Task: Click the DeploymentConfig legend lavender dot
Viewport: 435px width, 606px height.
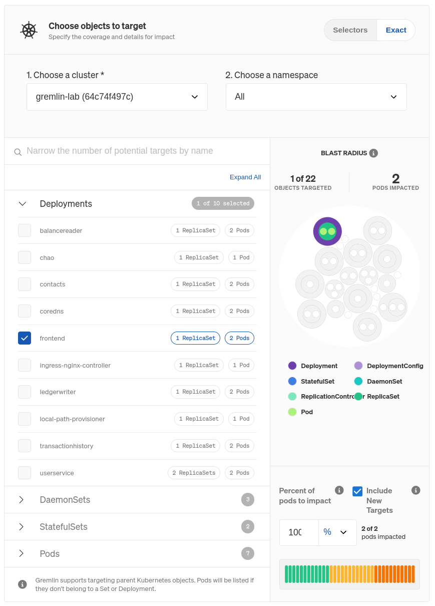Action: pos(358,366)
